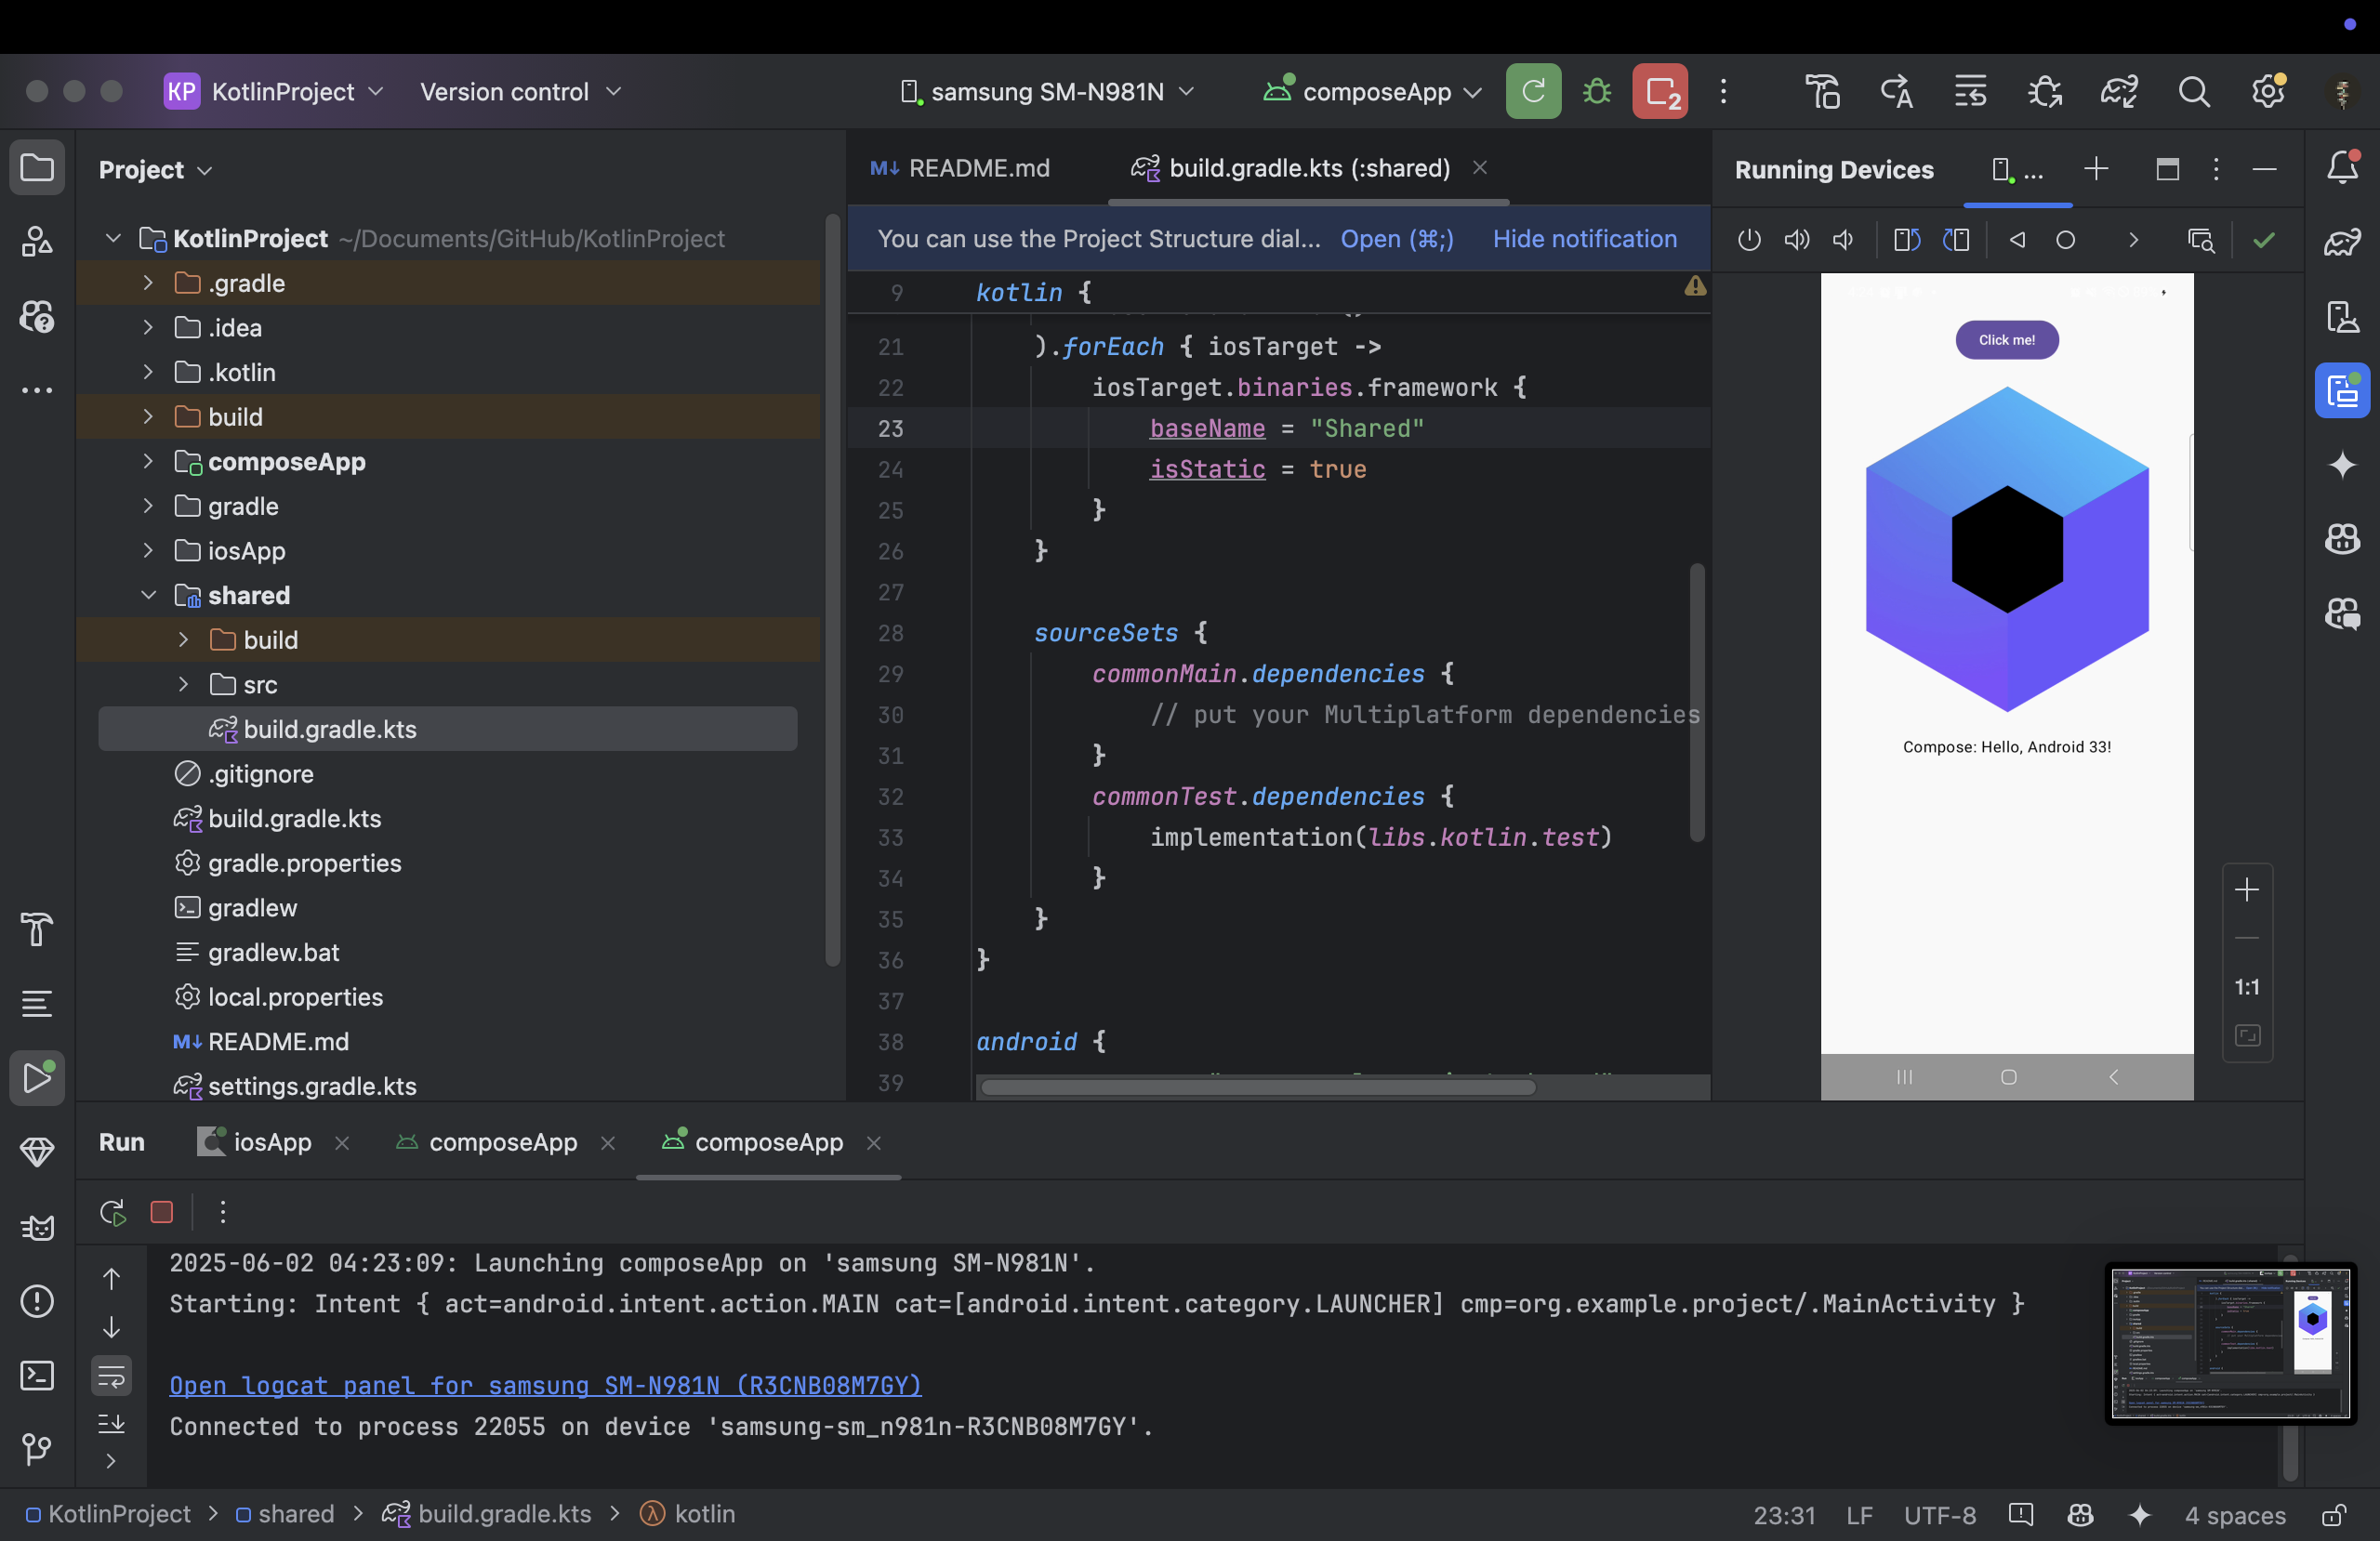Click the Hide notification link
This screenshot has width=2380, height=1541.
(1584, 239)
